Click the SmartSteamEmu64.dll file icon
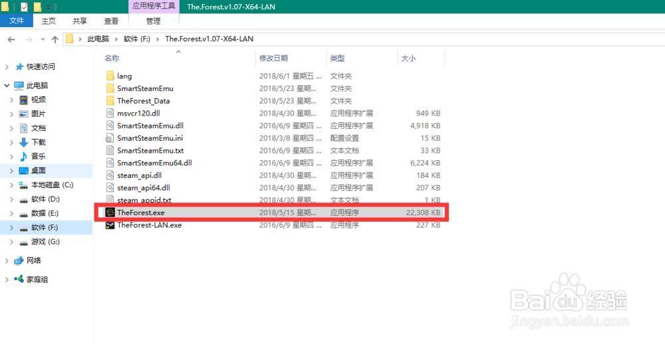This screenshot has height=344, width=665. (110, 163)
